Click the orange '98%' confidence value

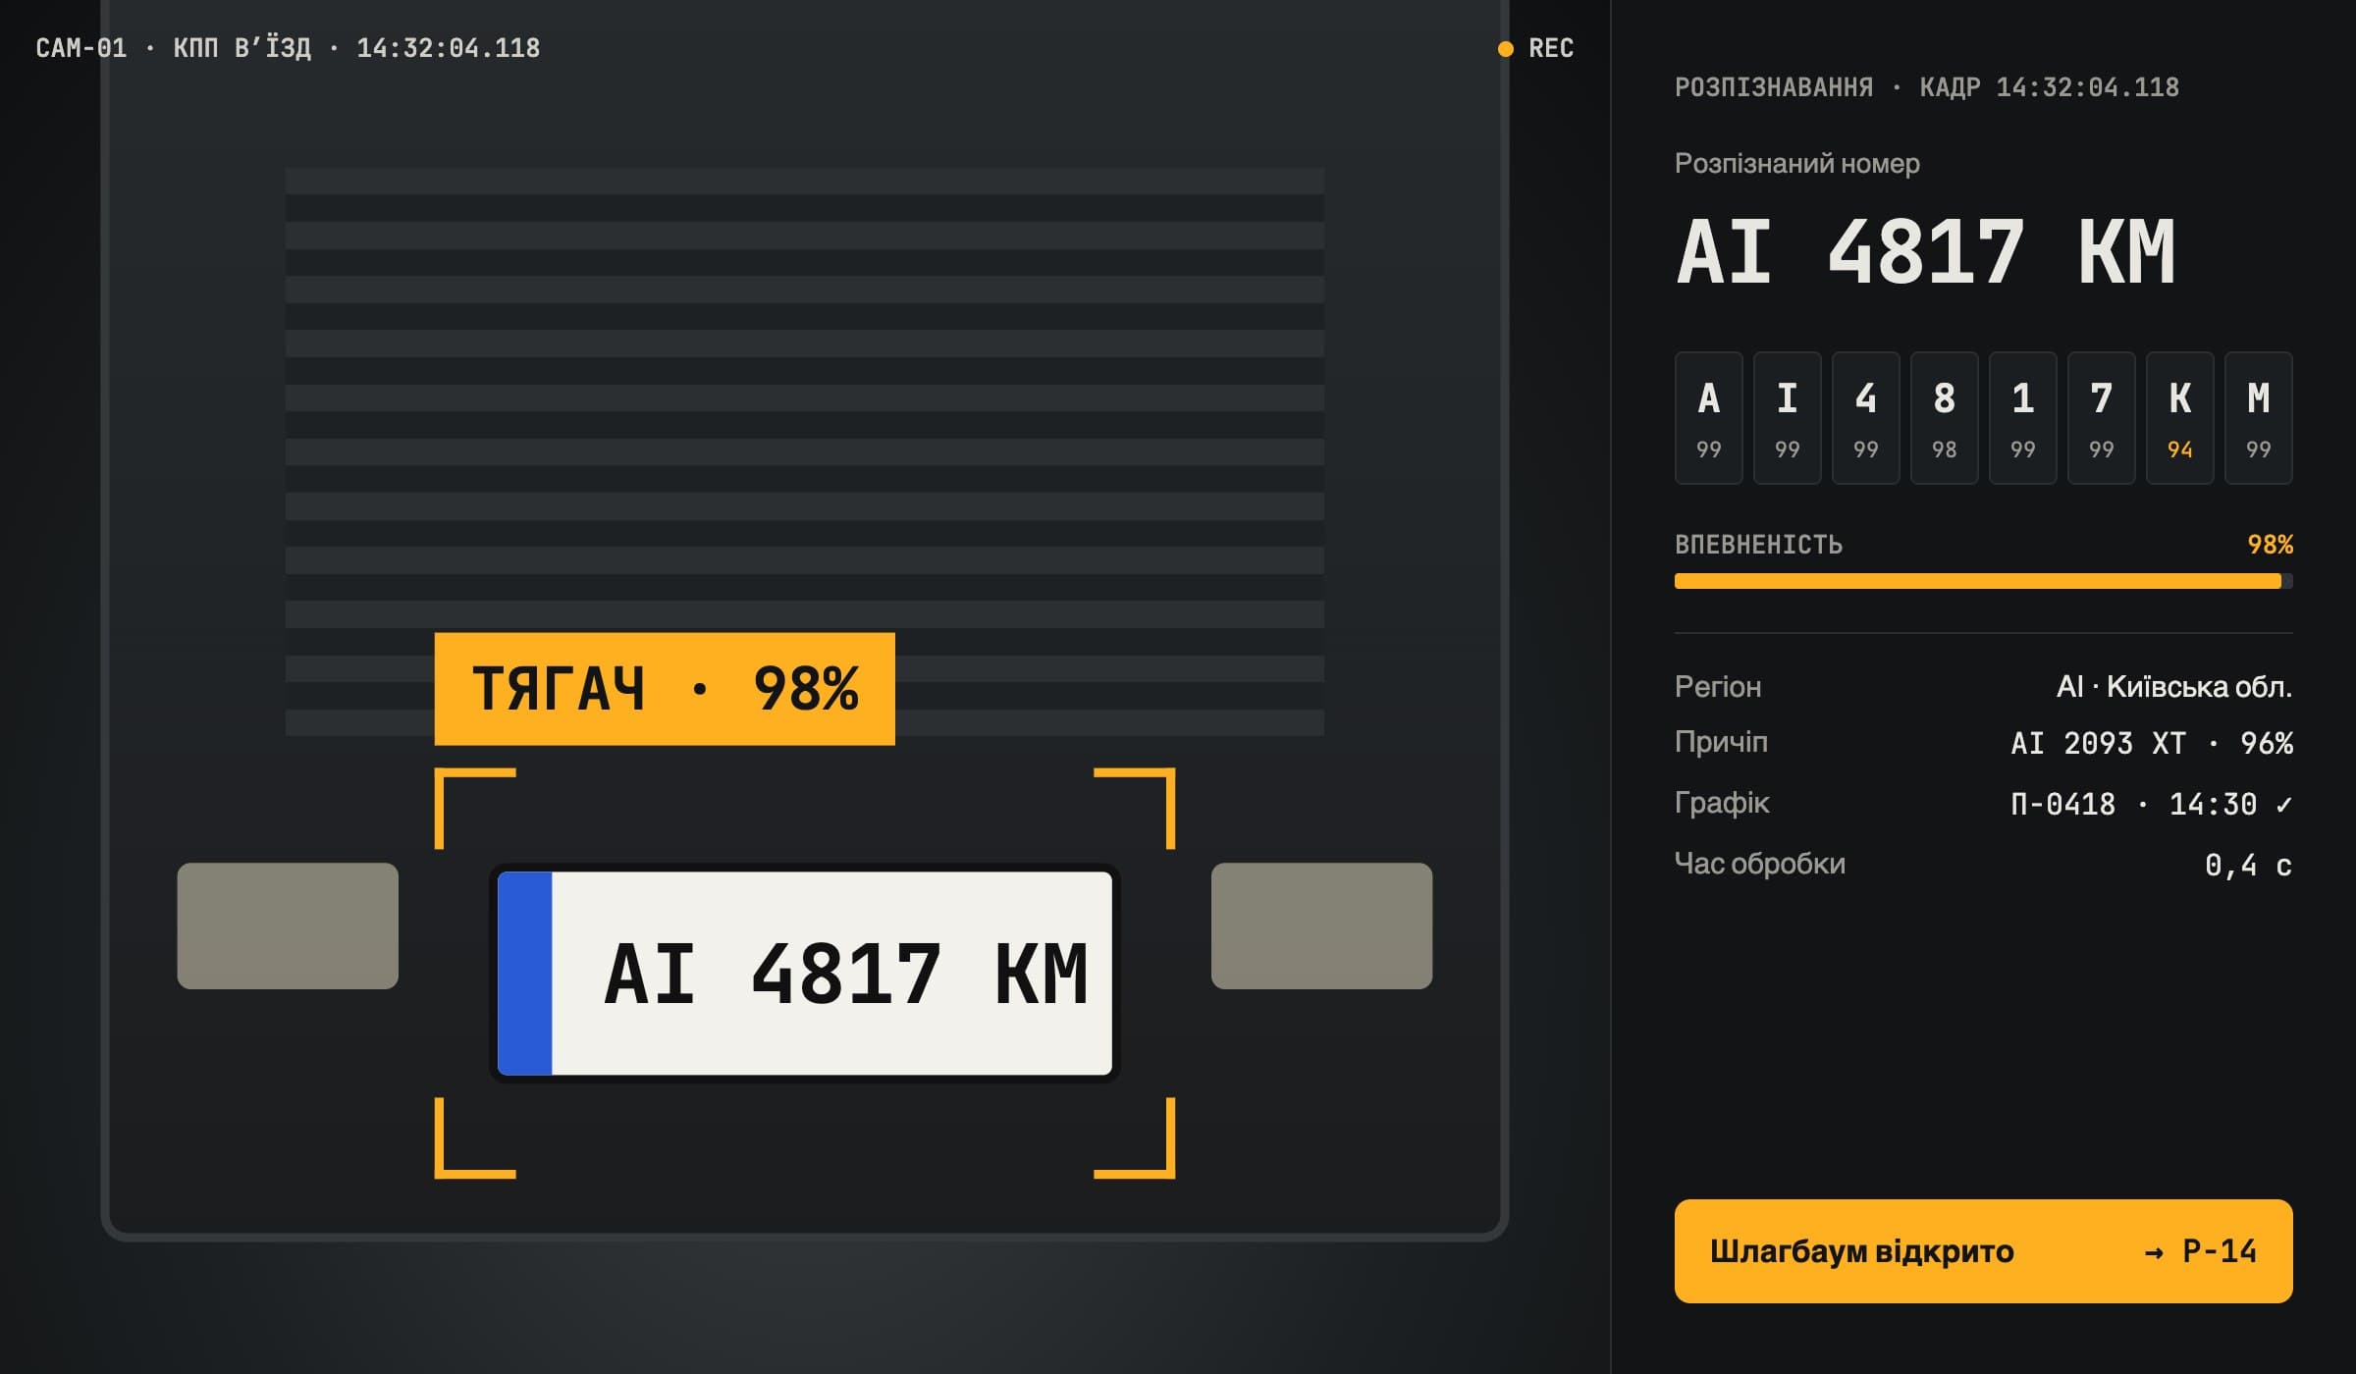2270,545
